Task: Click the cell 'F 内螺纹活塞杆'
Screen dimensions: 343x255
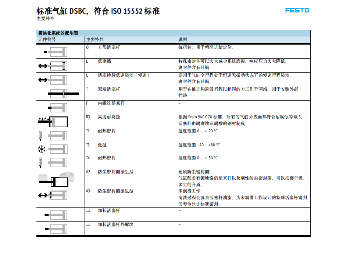Action: click(x=105, y=103)
